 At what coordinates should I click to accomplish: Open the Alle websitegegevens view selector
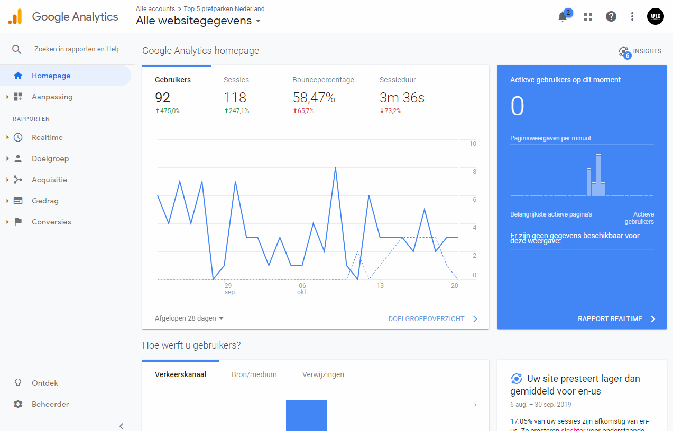[x=198, y=21]
